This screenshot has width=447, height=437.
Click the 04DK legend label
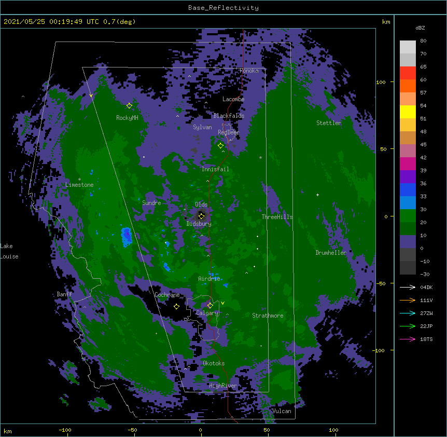(x=426, y=287)
